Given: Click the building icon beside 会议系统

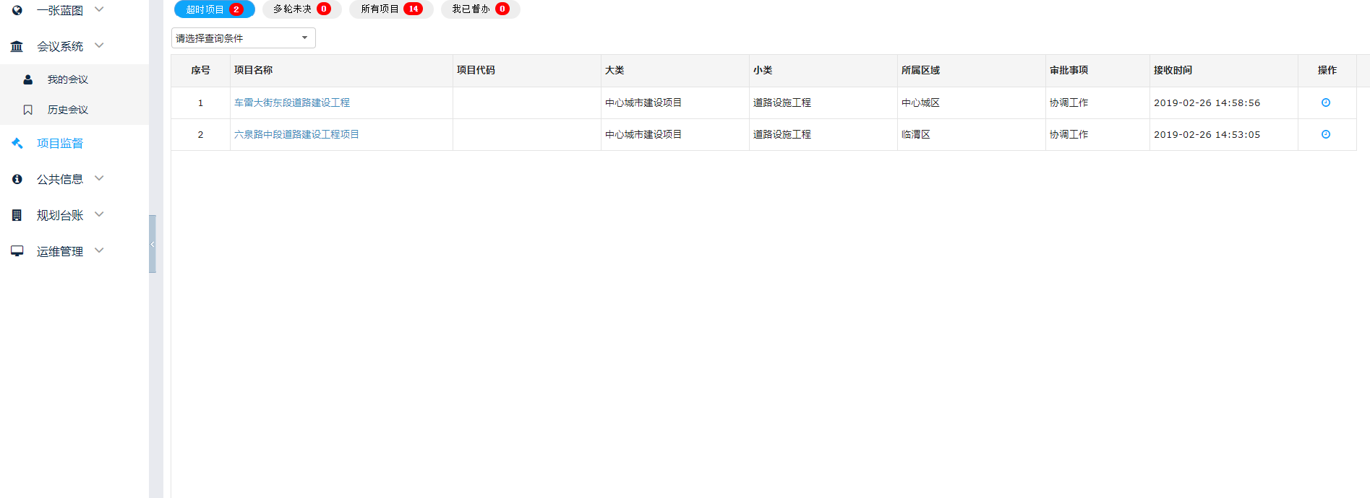Looking at the screenshot, I should (17, 46).
